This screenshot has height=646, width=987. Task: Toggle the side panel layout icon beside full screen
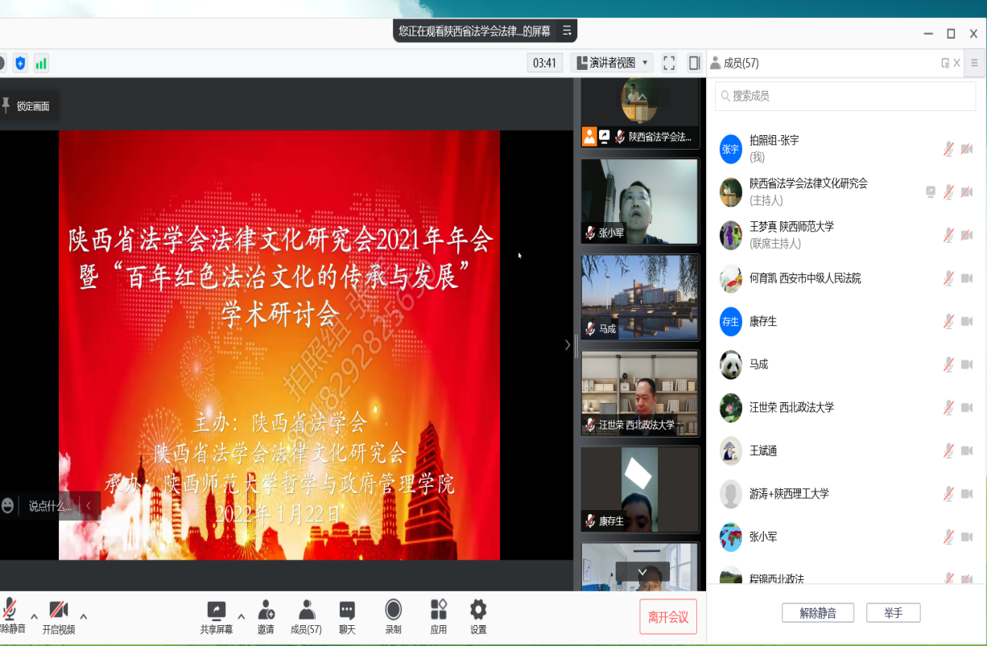[694, 63]
